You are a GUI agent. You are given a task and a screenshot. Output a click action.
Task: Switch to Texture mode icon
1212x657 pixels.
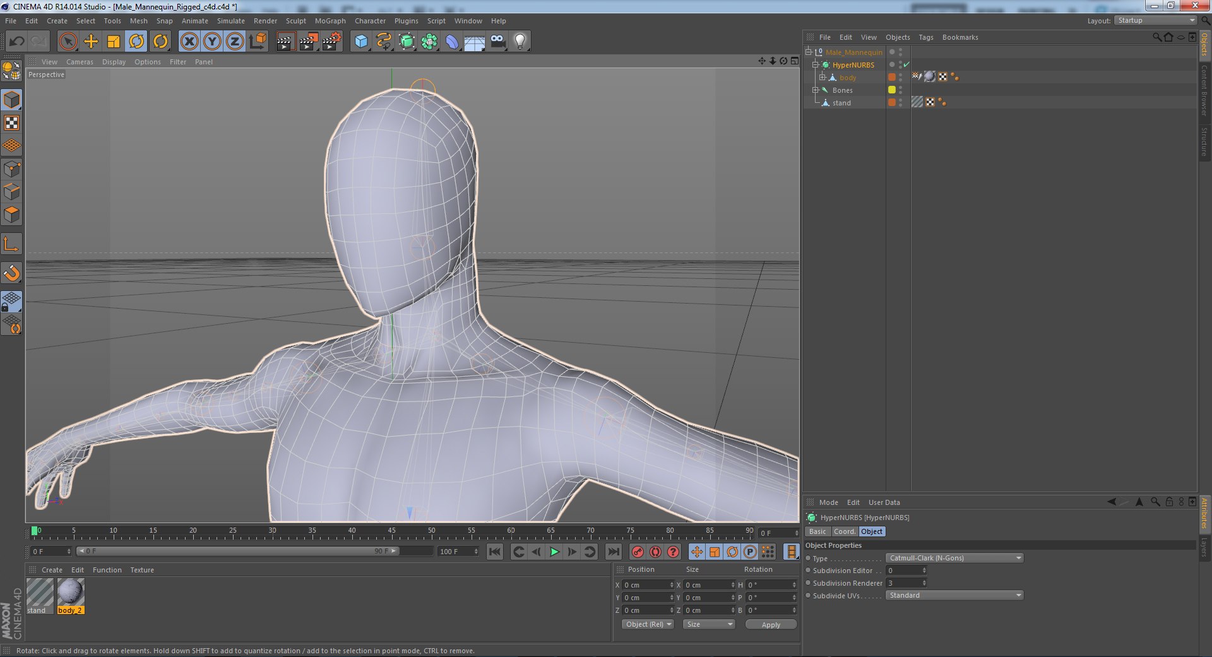(11, 122)
